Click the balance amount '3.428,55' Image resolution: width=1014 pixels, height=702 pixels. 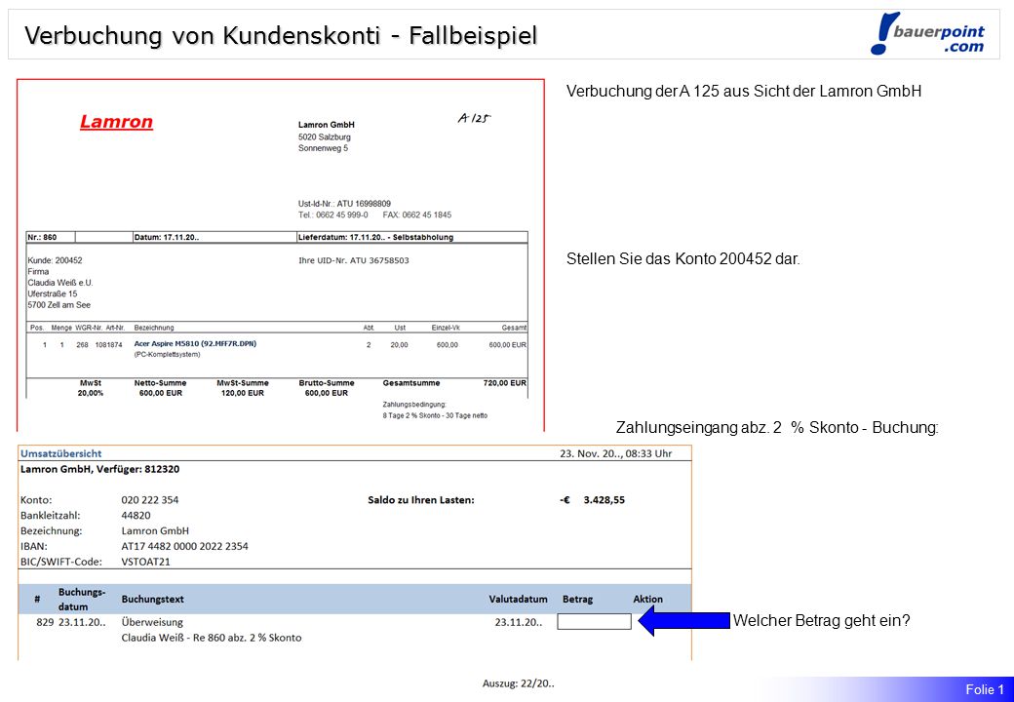pyautogui.click(x=604, y=499)
